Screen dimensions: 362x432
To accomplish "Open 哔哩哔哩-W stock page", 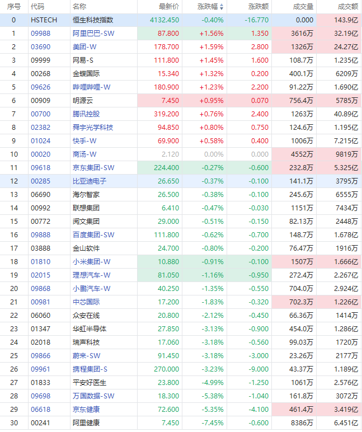I will tap(92, 87).
